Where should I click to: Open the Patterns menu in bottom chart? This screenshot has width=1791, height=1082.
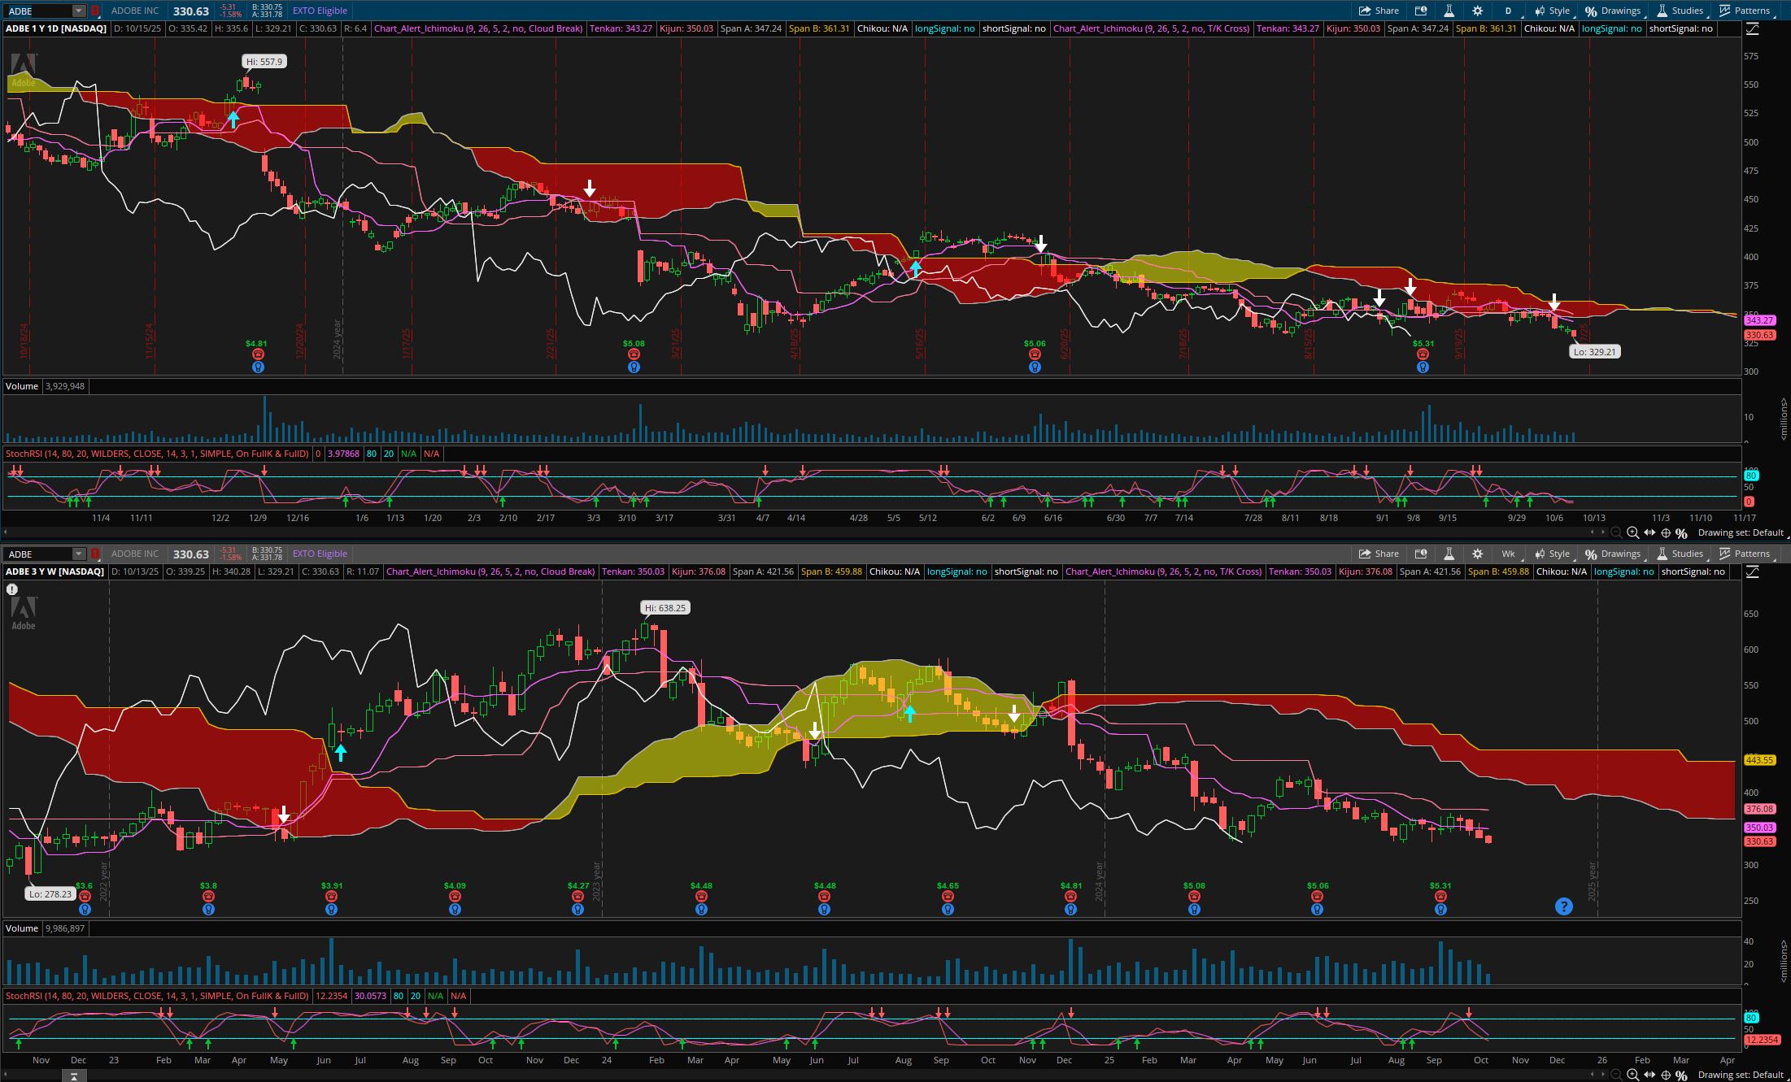1744,554
